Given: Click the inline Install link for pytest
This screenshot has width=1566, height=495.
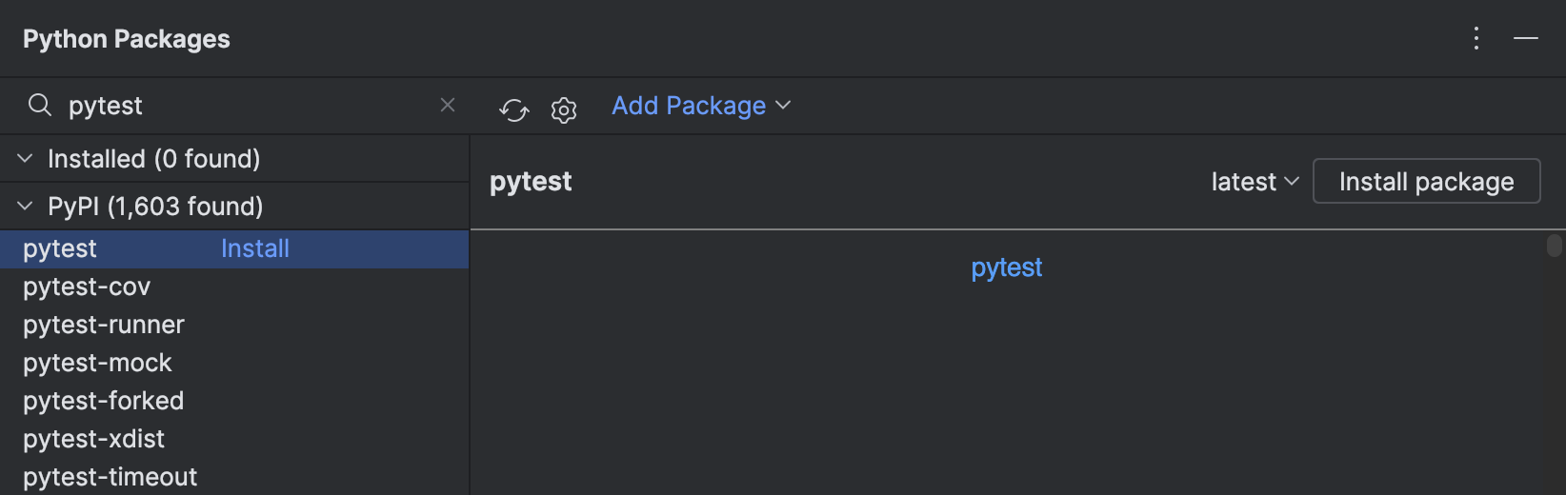Looking at the screenshot, I should [254, 248].
